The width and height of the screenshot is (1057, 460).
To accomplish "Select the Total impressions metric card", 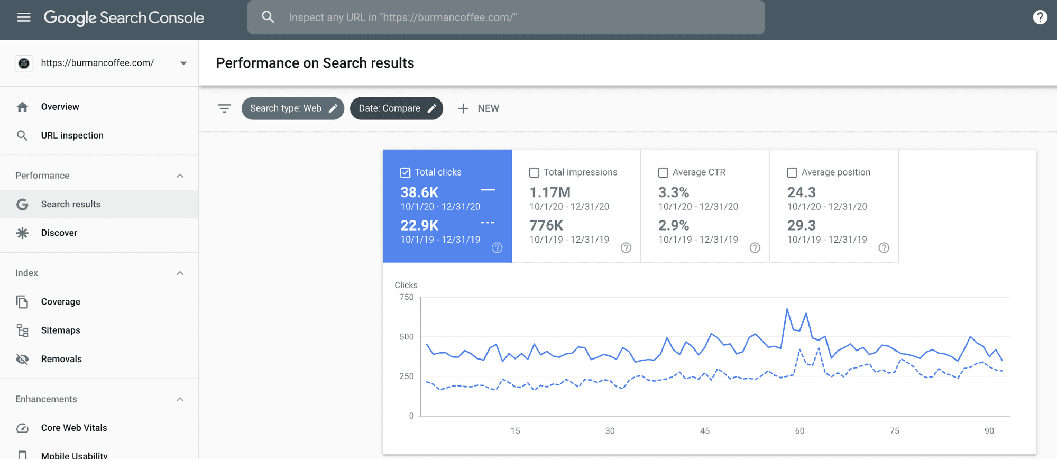I will point(576,206).
